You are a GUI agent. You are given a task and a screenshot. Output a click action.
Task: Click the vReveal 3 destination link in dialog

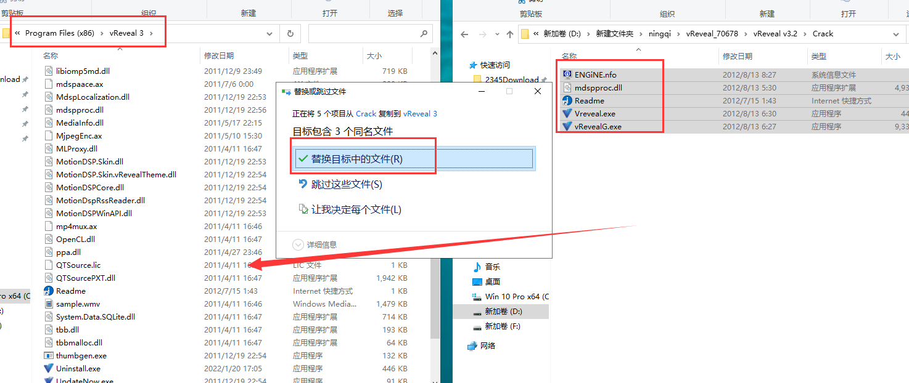tap(420, 114)
